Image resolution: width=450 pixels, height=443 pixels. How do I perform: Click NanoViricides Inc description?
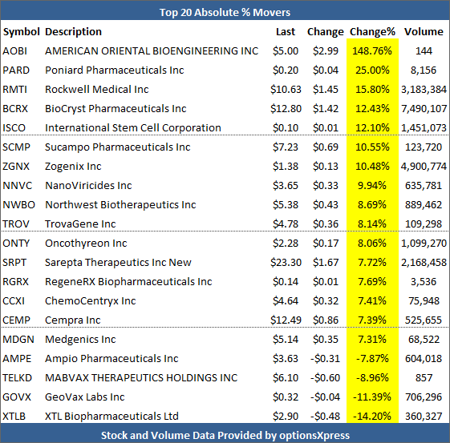[88, 185]
